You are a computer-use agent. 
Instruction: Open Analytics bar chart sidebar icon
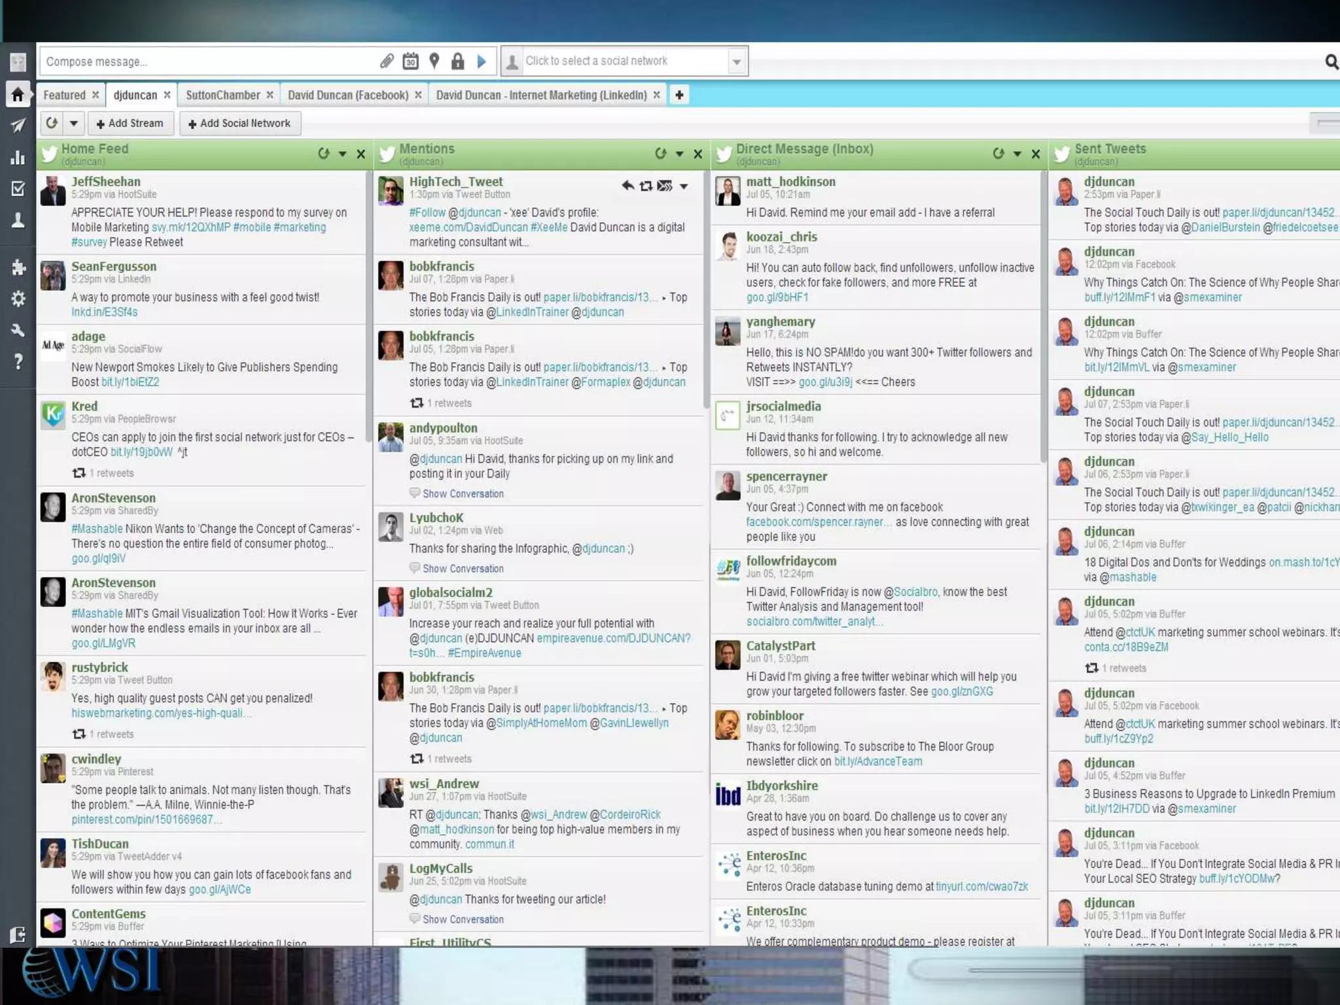click(18, 158)
